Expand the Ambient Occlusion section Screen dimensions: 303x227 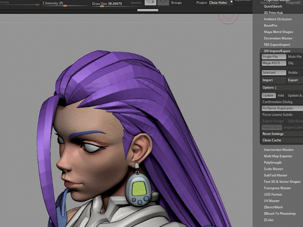click(x=277, y=19)
